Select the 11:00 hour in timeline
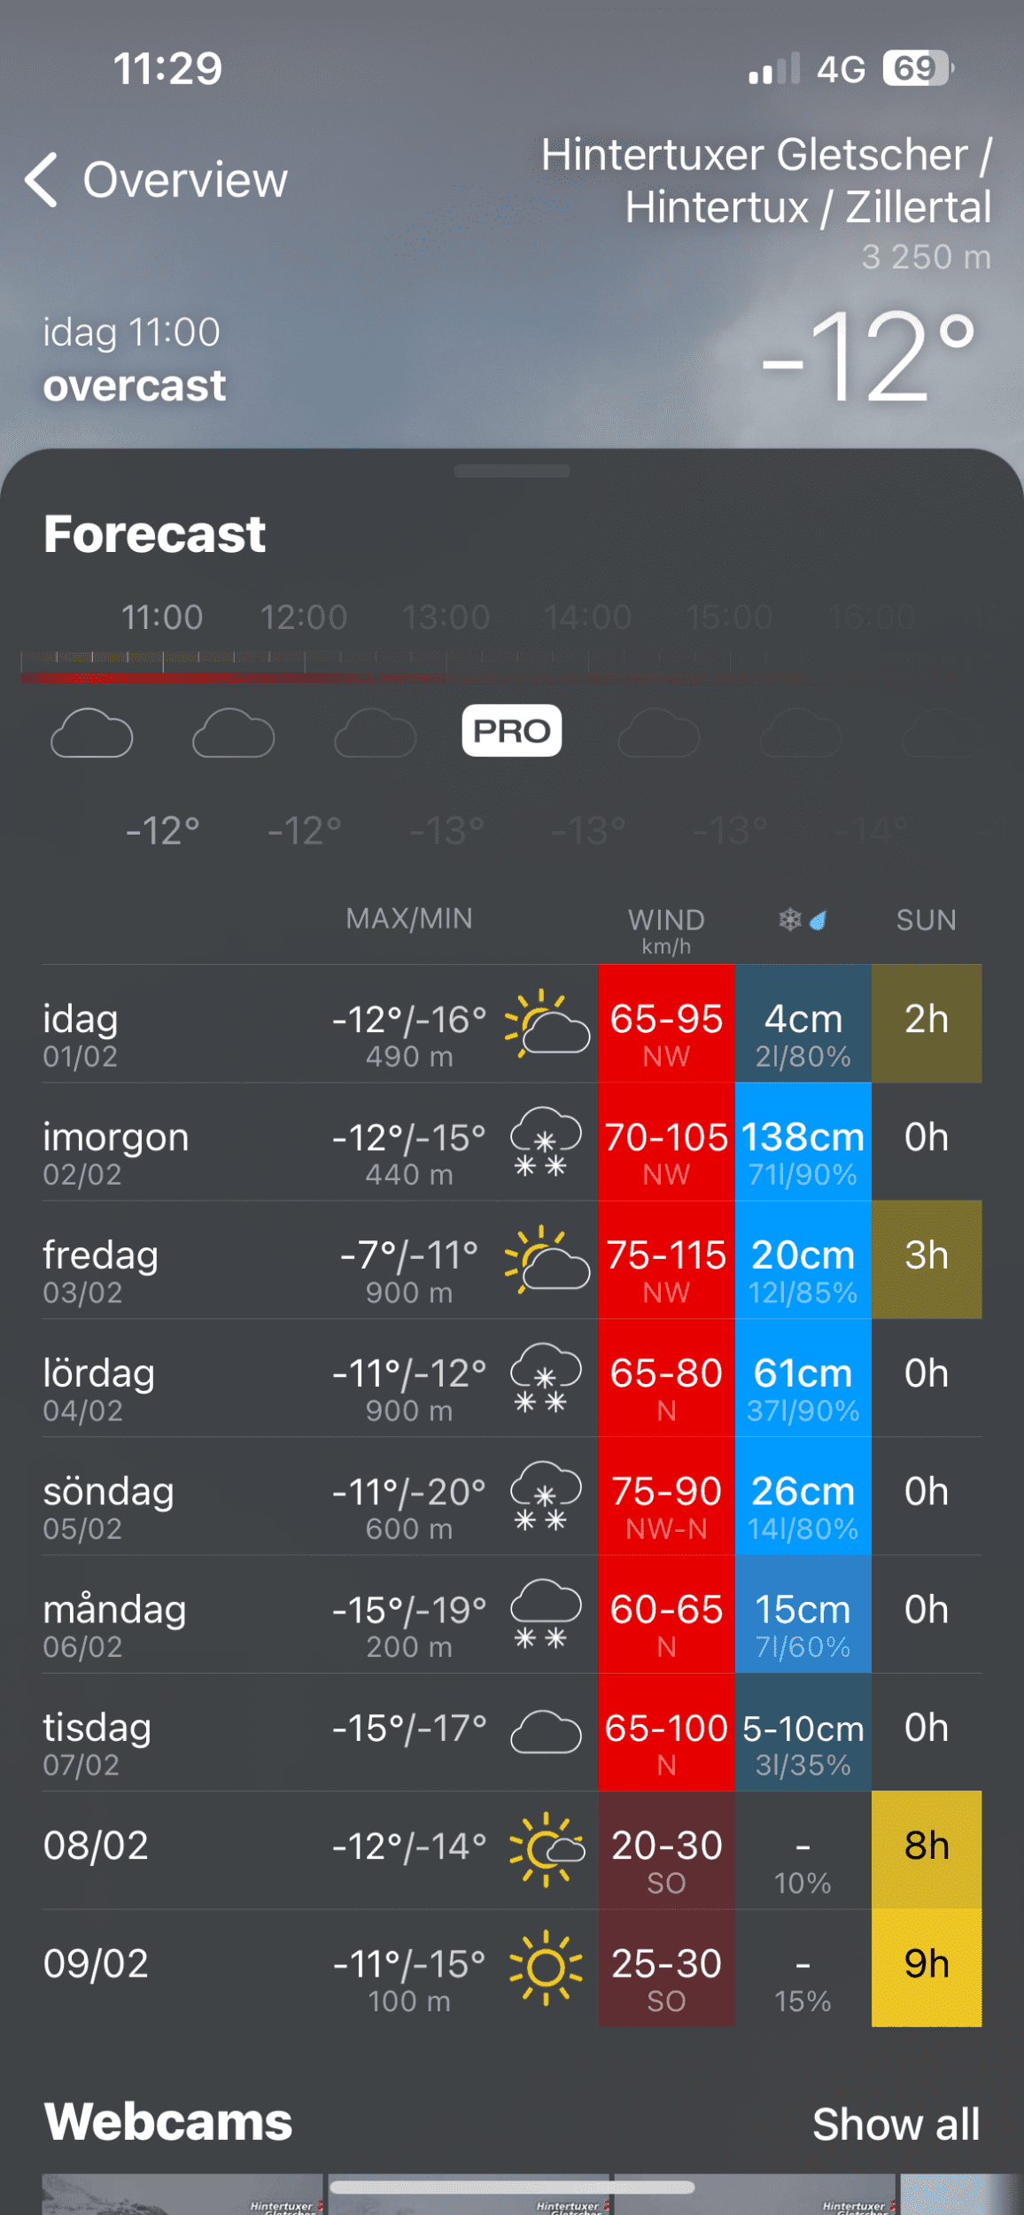 pos(162,618)
